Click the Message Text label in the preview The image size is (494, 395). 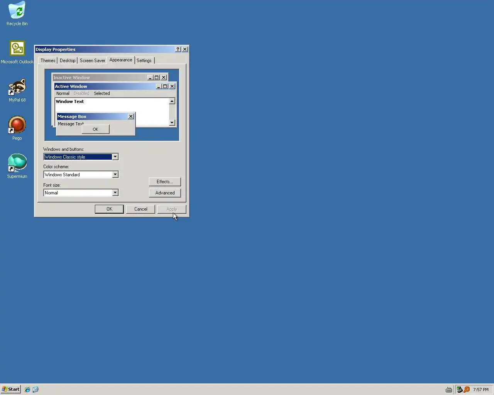click(71, 124)
